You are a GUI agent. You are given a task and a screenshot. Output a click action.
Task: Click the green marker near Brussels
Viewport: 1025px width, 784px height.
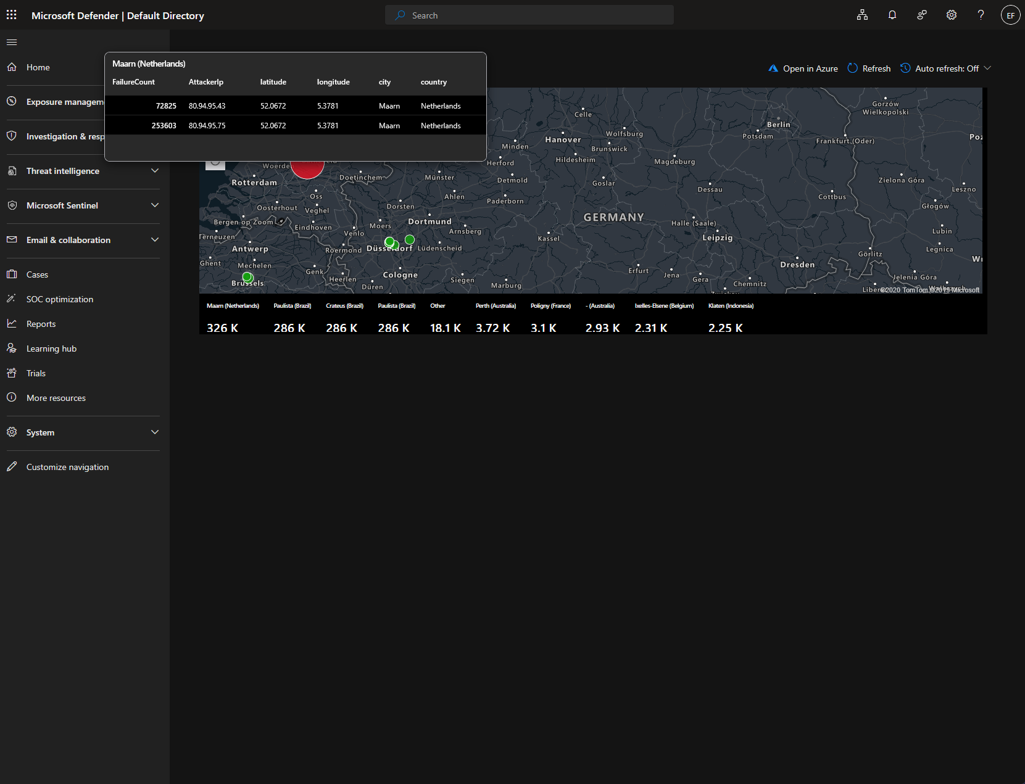point(247,278)
